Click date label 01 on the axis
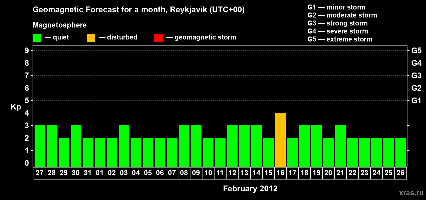The height and width of the screenshot is (200, 426). [x=100, y=173]
